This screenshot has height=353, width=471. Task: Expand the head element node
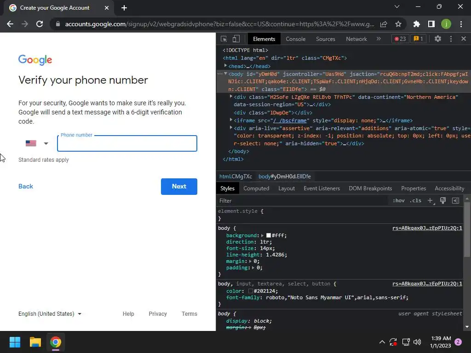(225, 66)
